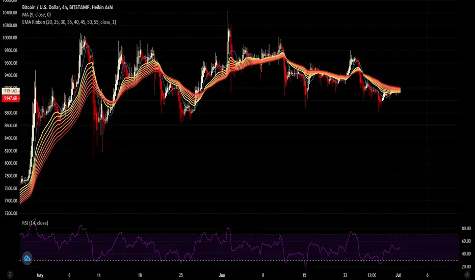Click the 7200.00 price axis label
Image resolution: width=475 pixels, height=280 pixels.
pos(11,213)
